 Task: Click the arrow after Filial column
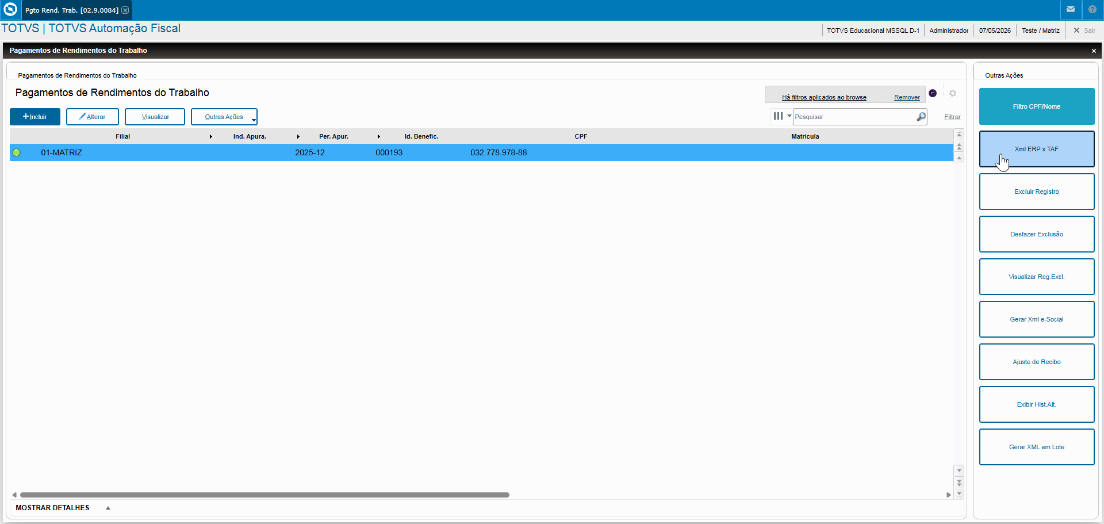[x=211, y=137]
